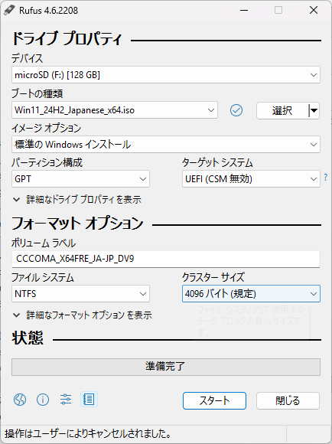Expand advanced format options

pos(82,315)
